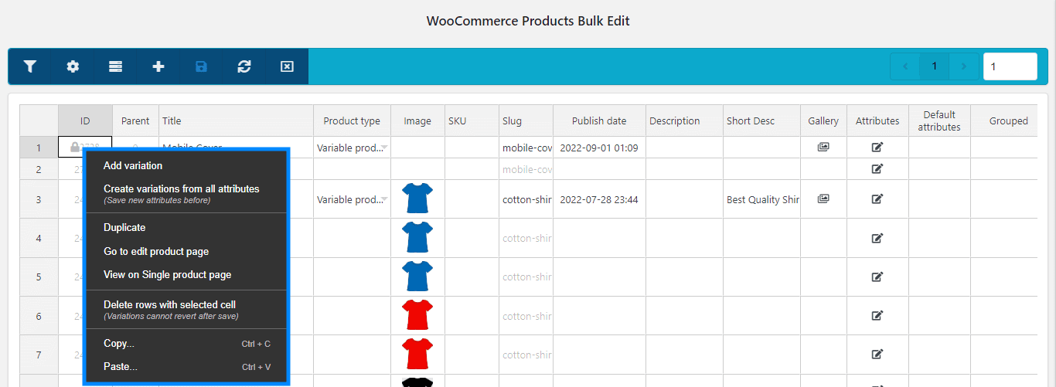Edit attributes icon in row 6
This screenshot has height=387, width=1056.
(x=877, y=315)
